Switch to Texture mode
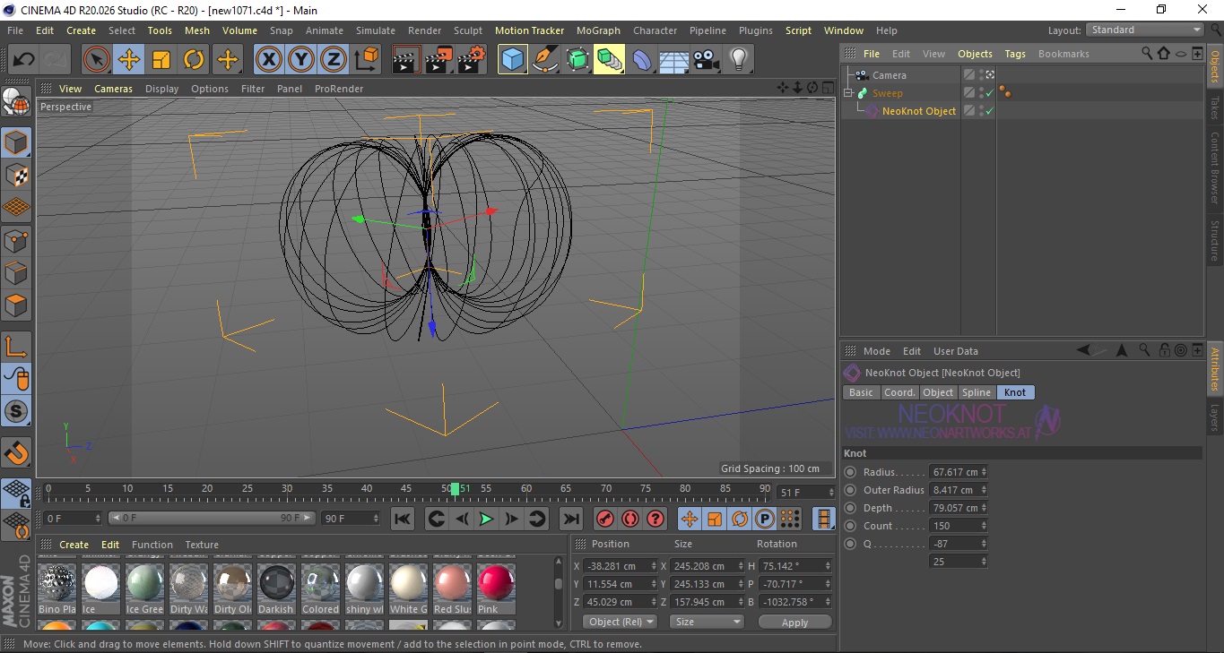The image size is (1224, 653). tap(16, 175)
